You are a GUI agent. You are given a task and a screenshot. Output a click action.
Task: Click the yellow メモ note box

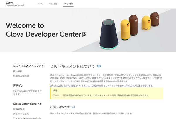(x=106, y=93)
